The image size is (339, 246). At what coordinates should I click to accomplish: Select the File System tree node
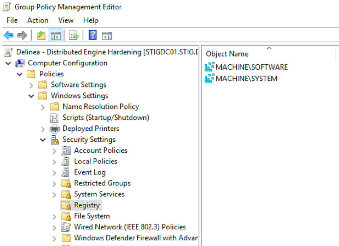point(92,216)
